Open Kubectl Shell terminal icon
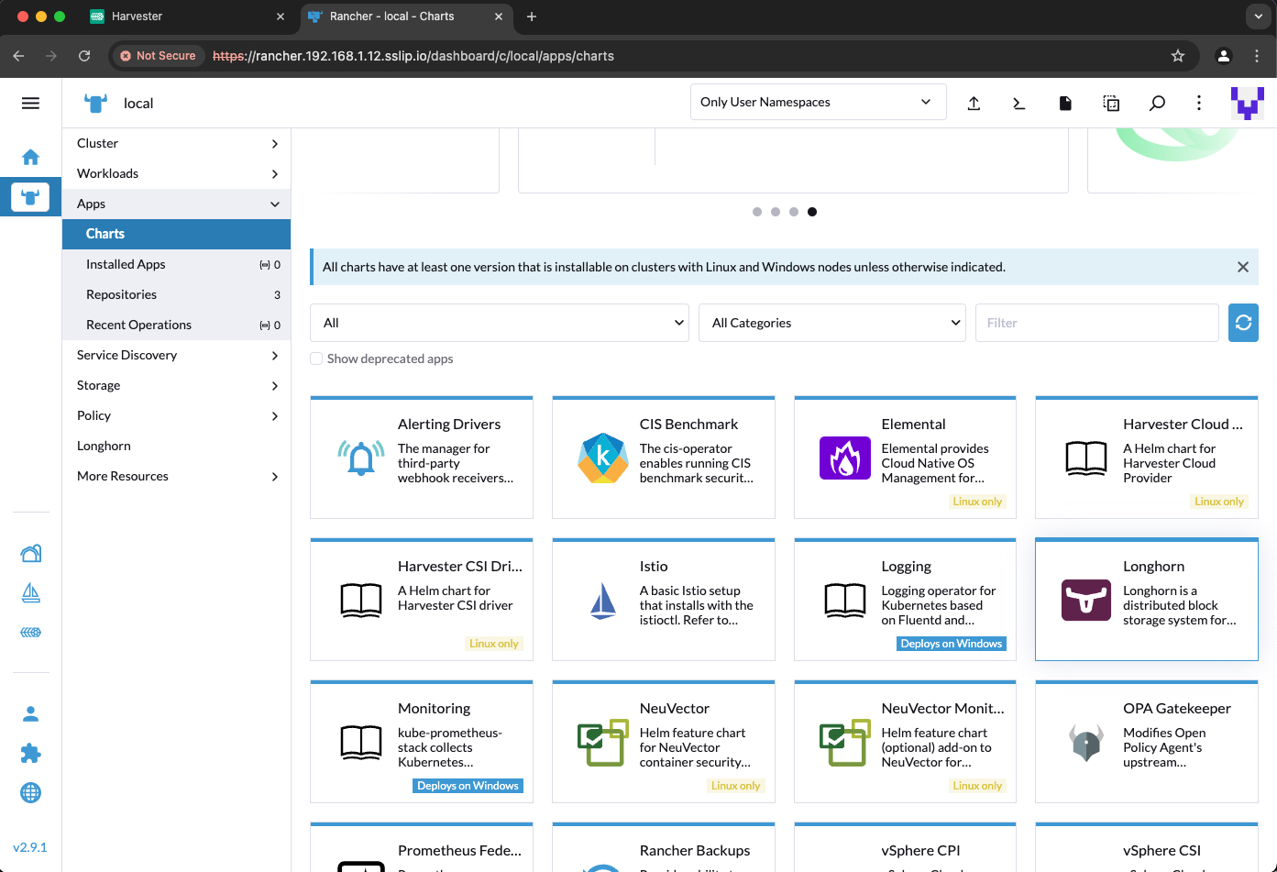Image resolution: width=1277 pixels, height=872 pixels. pos(1018,103)
